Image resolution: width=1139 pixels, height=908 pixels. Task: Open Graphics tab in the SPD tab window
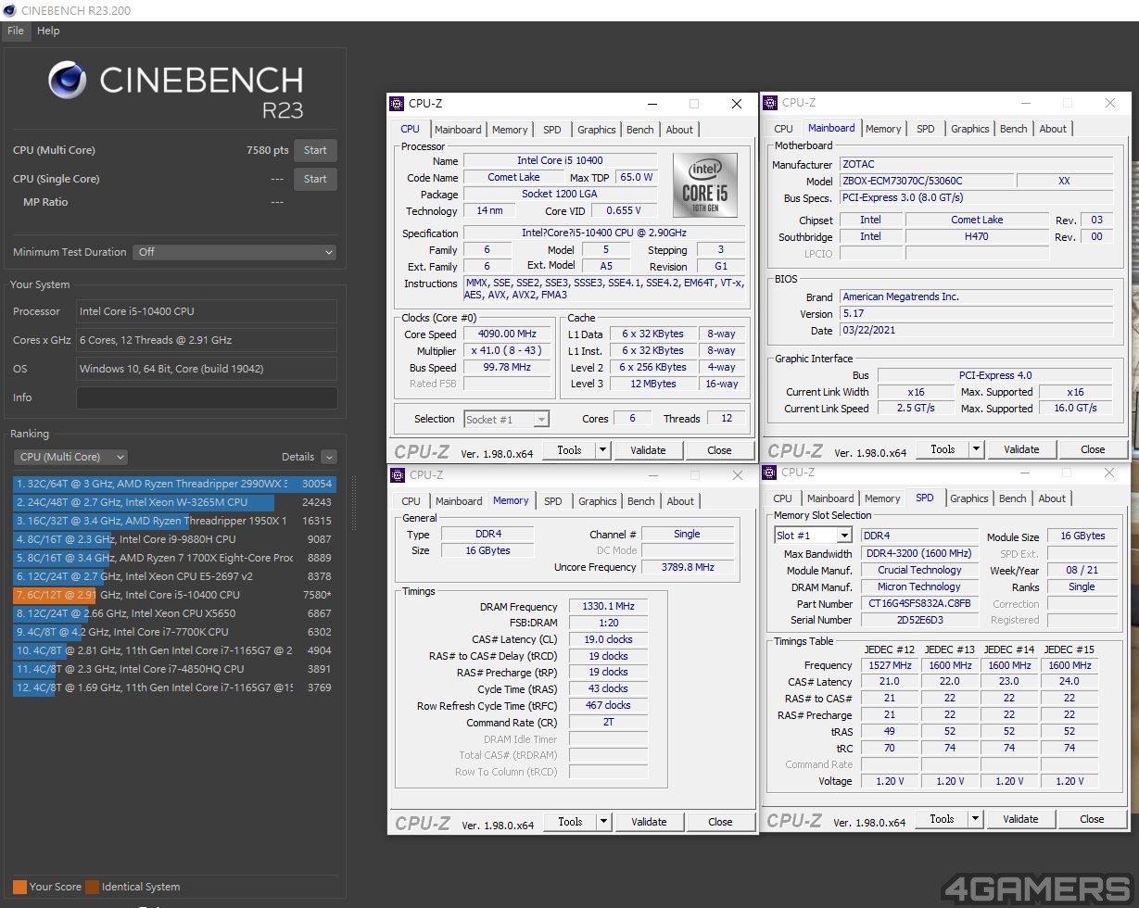click(x=969, y=498)
